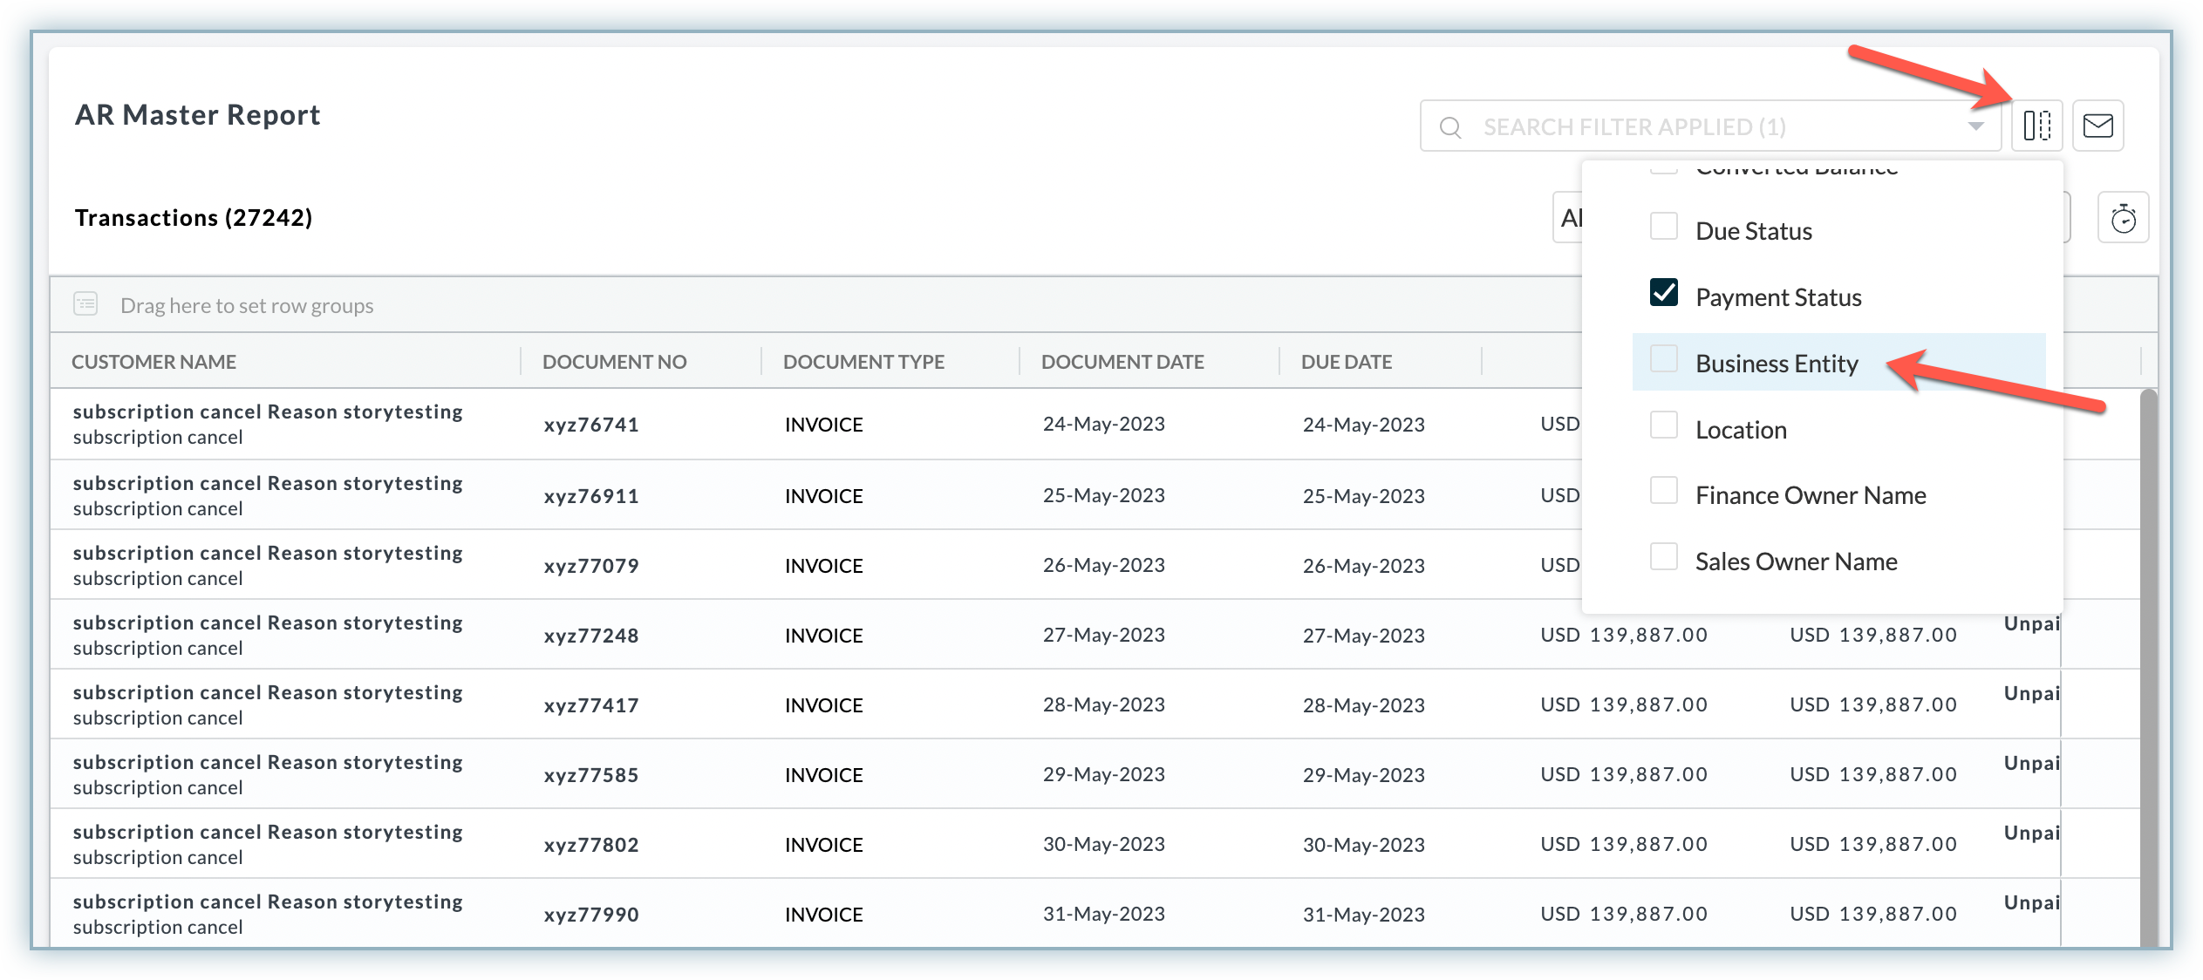The width and height of the screenshot is (2203, 980).
Task: Click the email report envelope icon
Action: 2097,126
